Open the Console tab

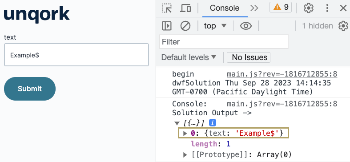tap(225, 8)
